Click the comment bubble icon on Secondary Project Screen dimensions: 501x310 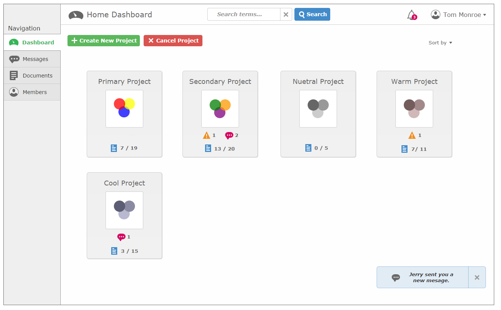(229, 135)
